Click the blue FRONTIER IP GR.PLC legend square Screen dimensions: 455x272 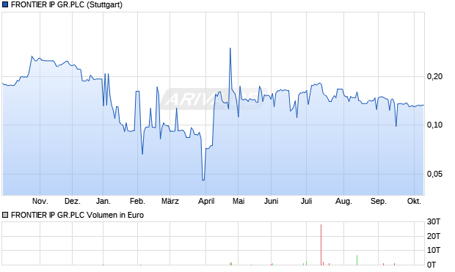click(5, 4)
